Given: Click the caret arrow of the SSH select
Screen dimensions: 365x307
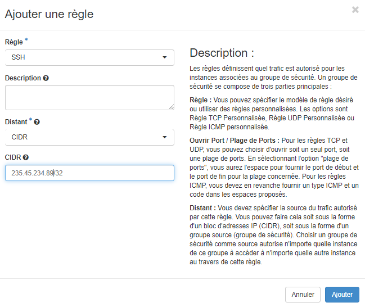Looking at the screenshot, I should click(x=165, y=57).
